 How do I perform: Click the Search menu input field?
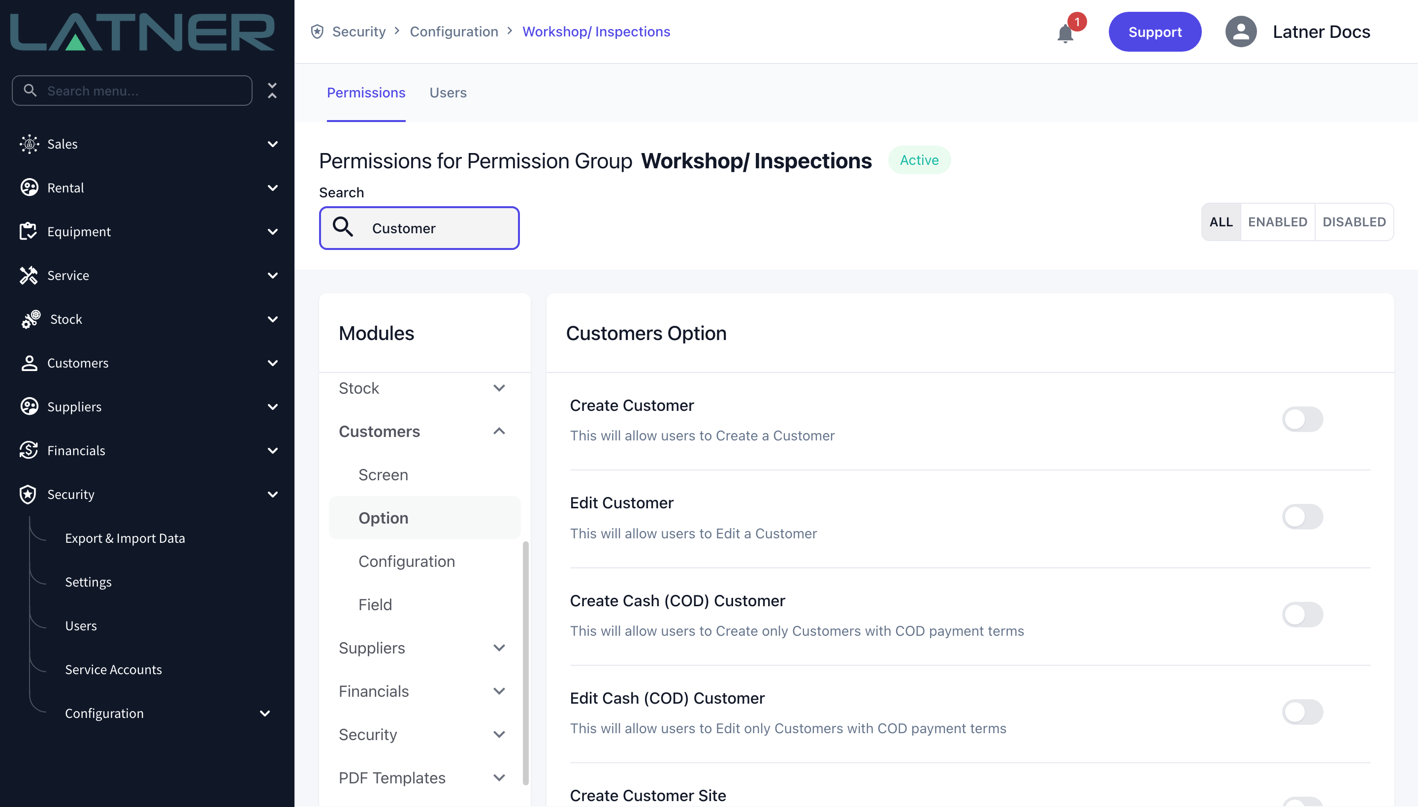(132, 91)
